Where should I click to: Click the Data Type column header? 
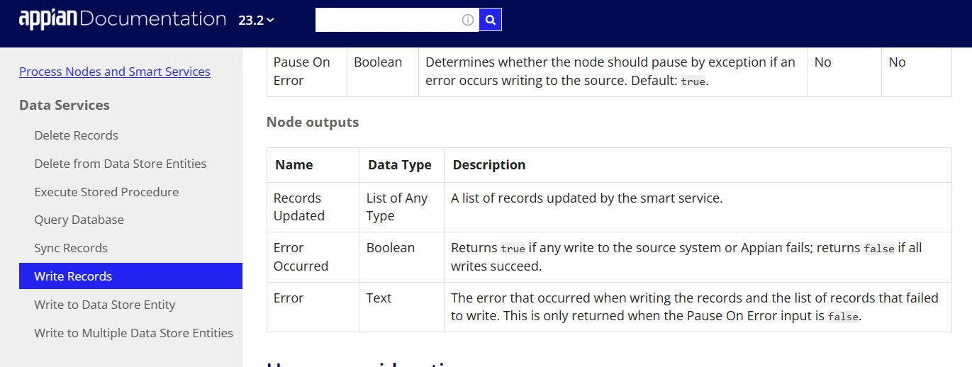[400, 164]
